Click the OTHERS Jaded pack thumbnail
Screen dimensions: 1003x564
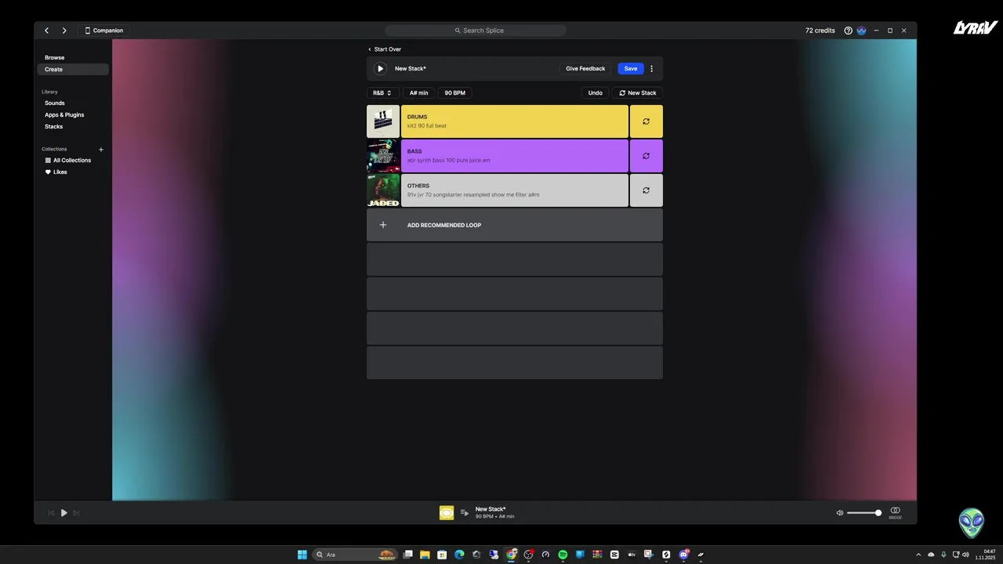click(383, 190)
